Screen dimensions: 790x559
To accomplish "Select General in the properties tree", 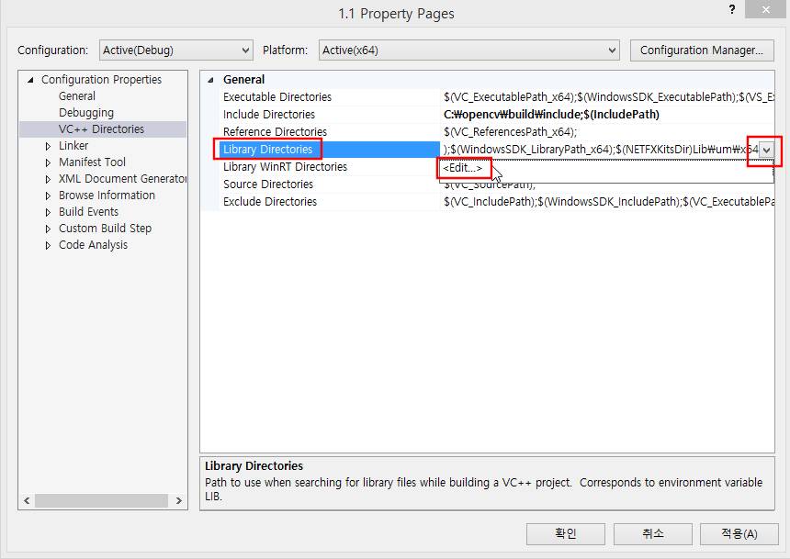I will (x=77, y=96).
